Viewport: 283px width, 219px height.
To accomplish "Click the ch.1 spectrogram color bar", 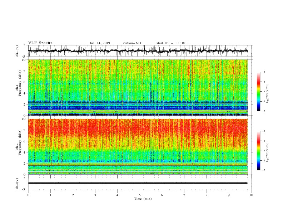I will [259, 92].
